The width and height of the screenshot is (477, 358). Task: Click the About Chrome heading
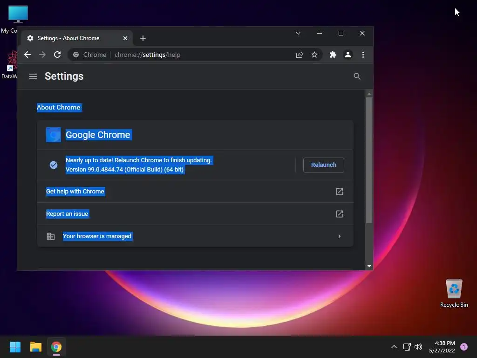[59, 108]
